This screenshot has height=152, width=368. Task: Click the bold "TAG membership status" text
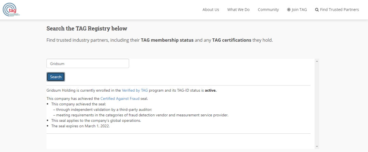point(167,40)
